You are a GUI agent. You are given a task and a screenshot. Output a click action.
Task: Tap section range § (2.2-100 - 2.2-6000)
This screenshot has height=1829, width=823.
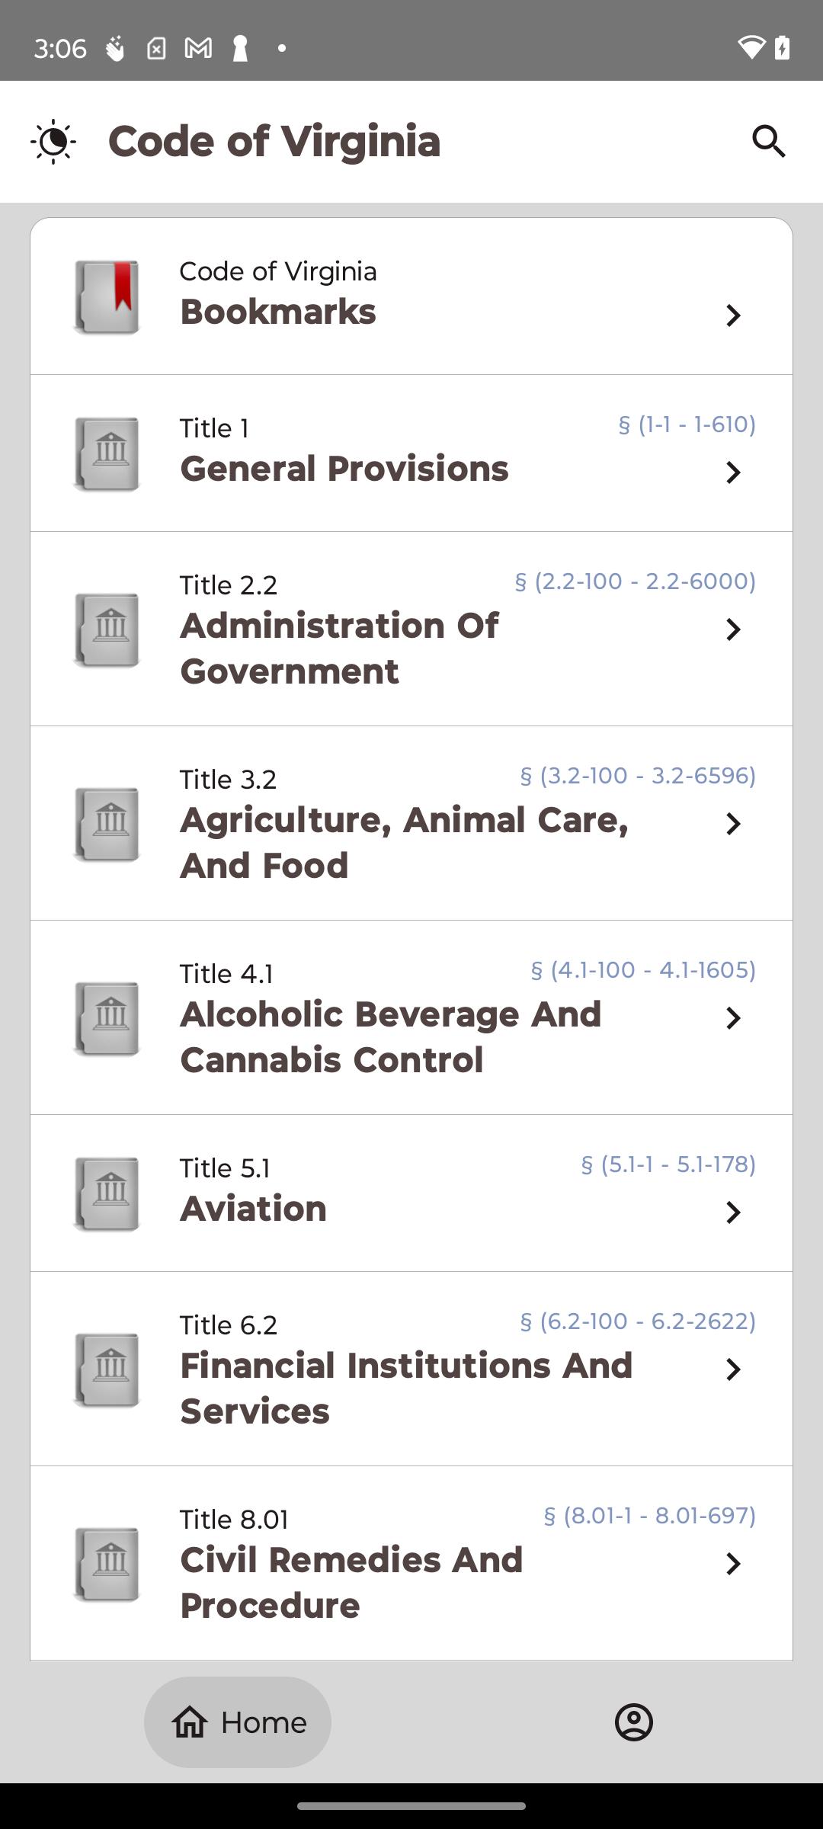(635, 581)
